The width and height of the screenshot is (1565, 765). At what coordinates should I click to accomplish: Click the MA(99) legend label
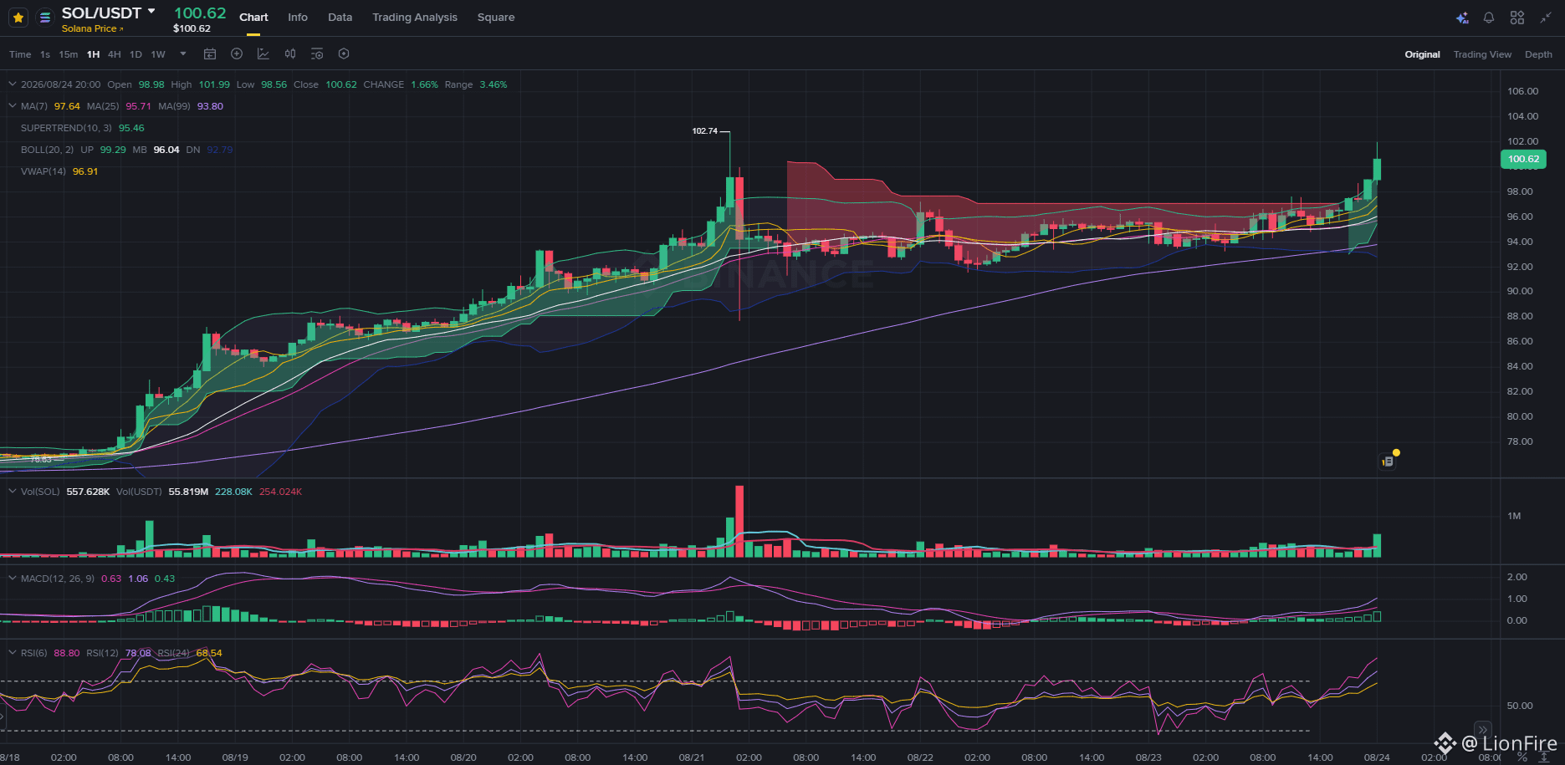pos(175,106)
